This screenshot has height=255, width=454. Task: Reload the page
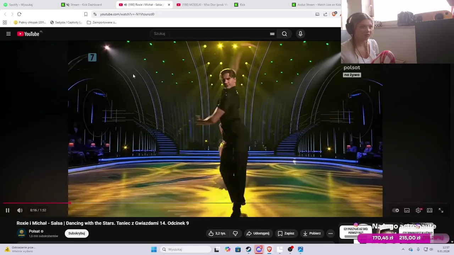coord(19,14)
